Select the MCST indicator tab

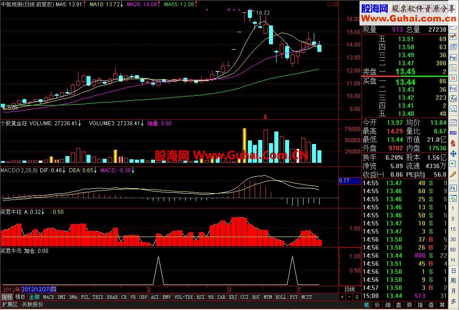tap(307, 297)
